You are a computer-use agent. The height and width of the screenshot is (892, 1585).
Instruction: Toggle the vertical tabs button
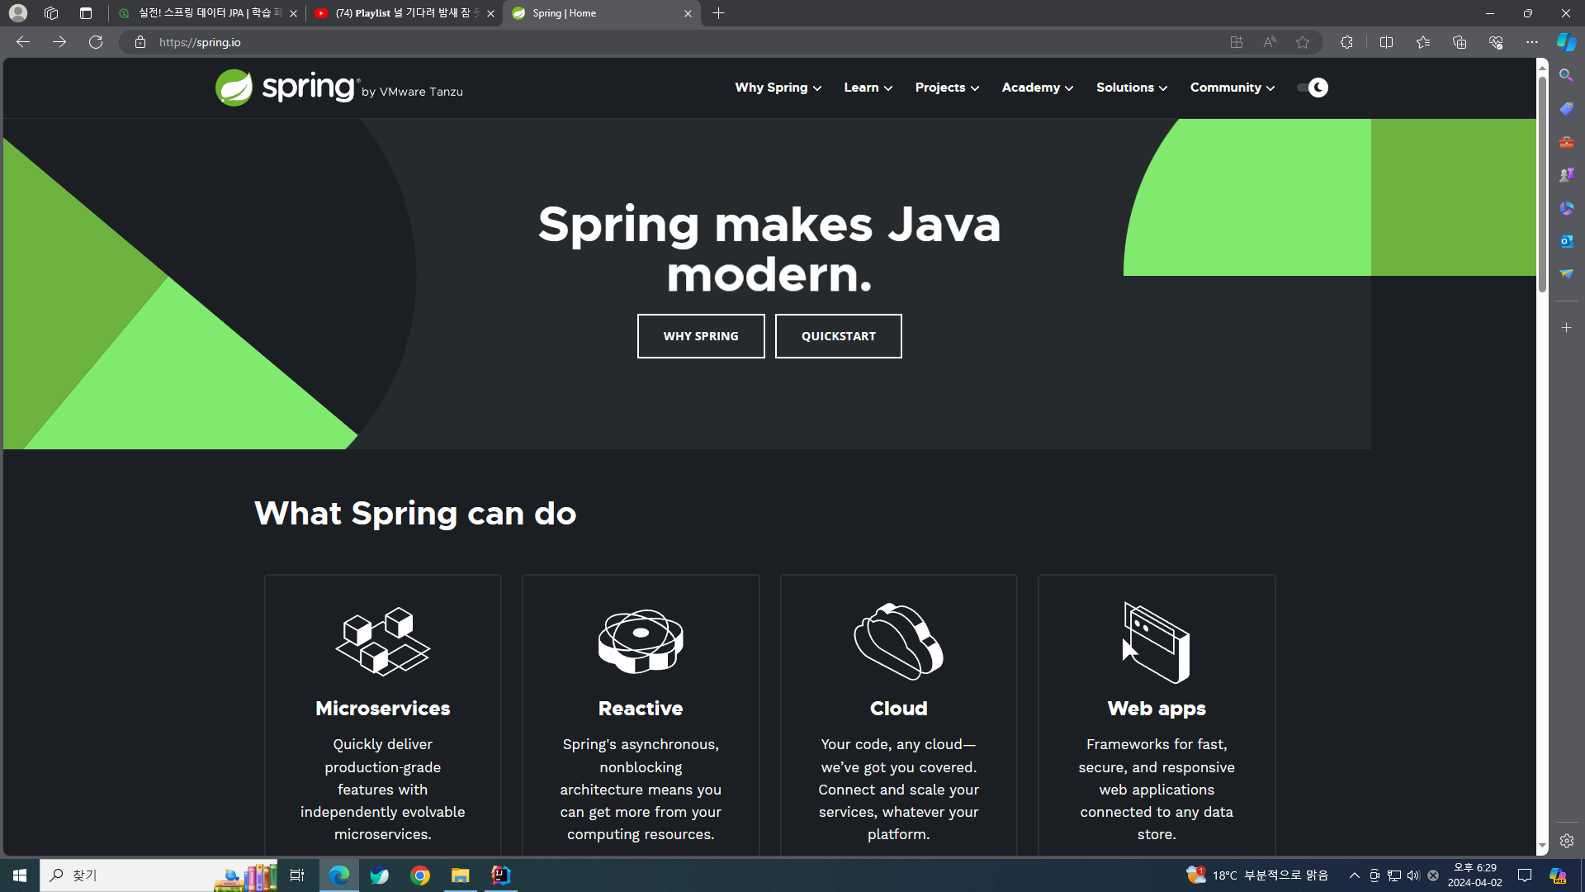[x=86, y=13]
